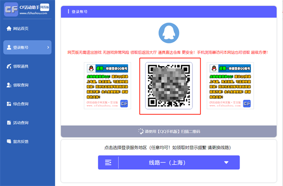Click the 请使用【QQ手机版】扫描二维码 bar
The width and height of the screenshot is (283, 186).
click(x=169, y=131)
